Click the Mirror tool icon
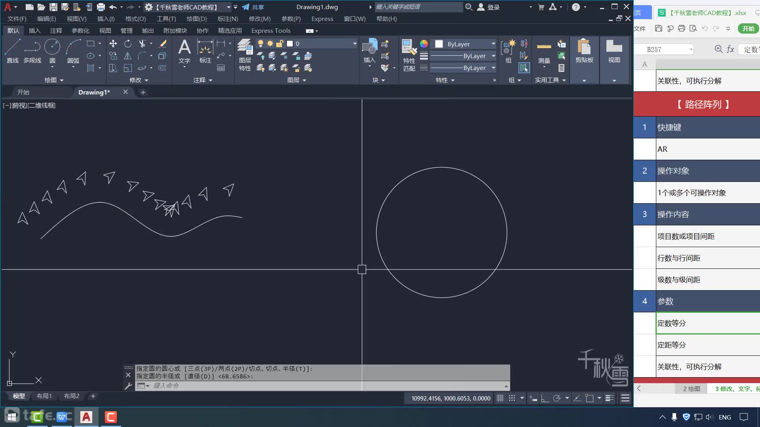This screenshot has height=427, width=760. tap(127, 56)
